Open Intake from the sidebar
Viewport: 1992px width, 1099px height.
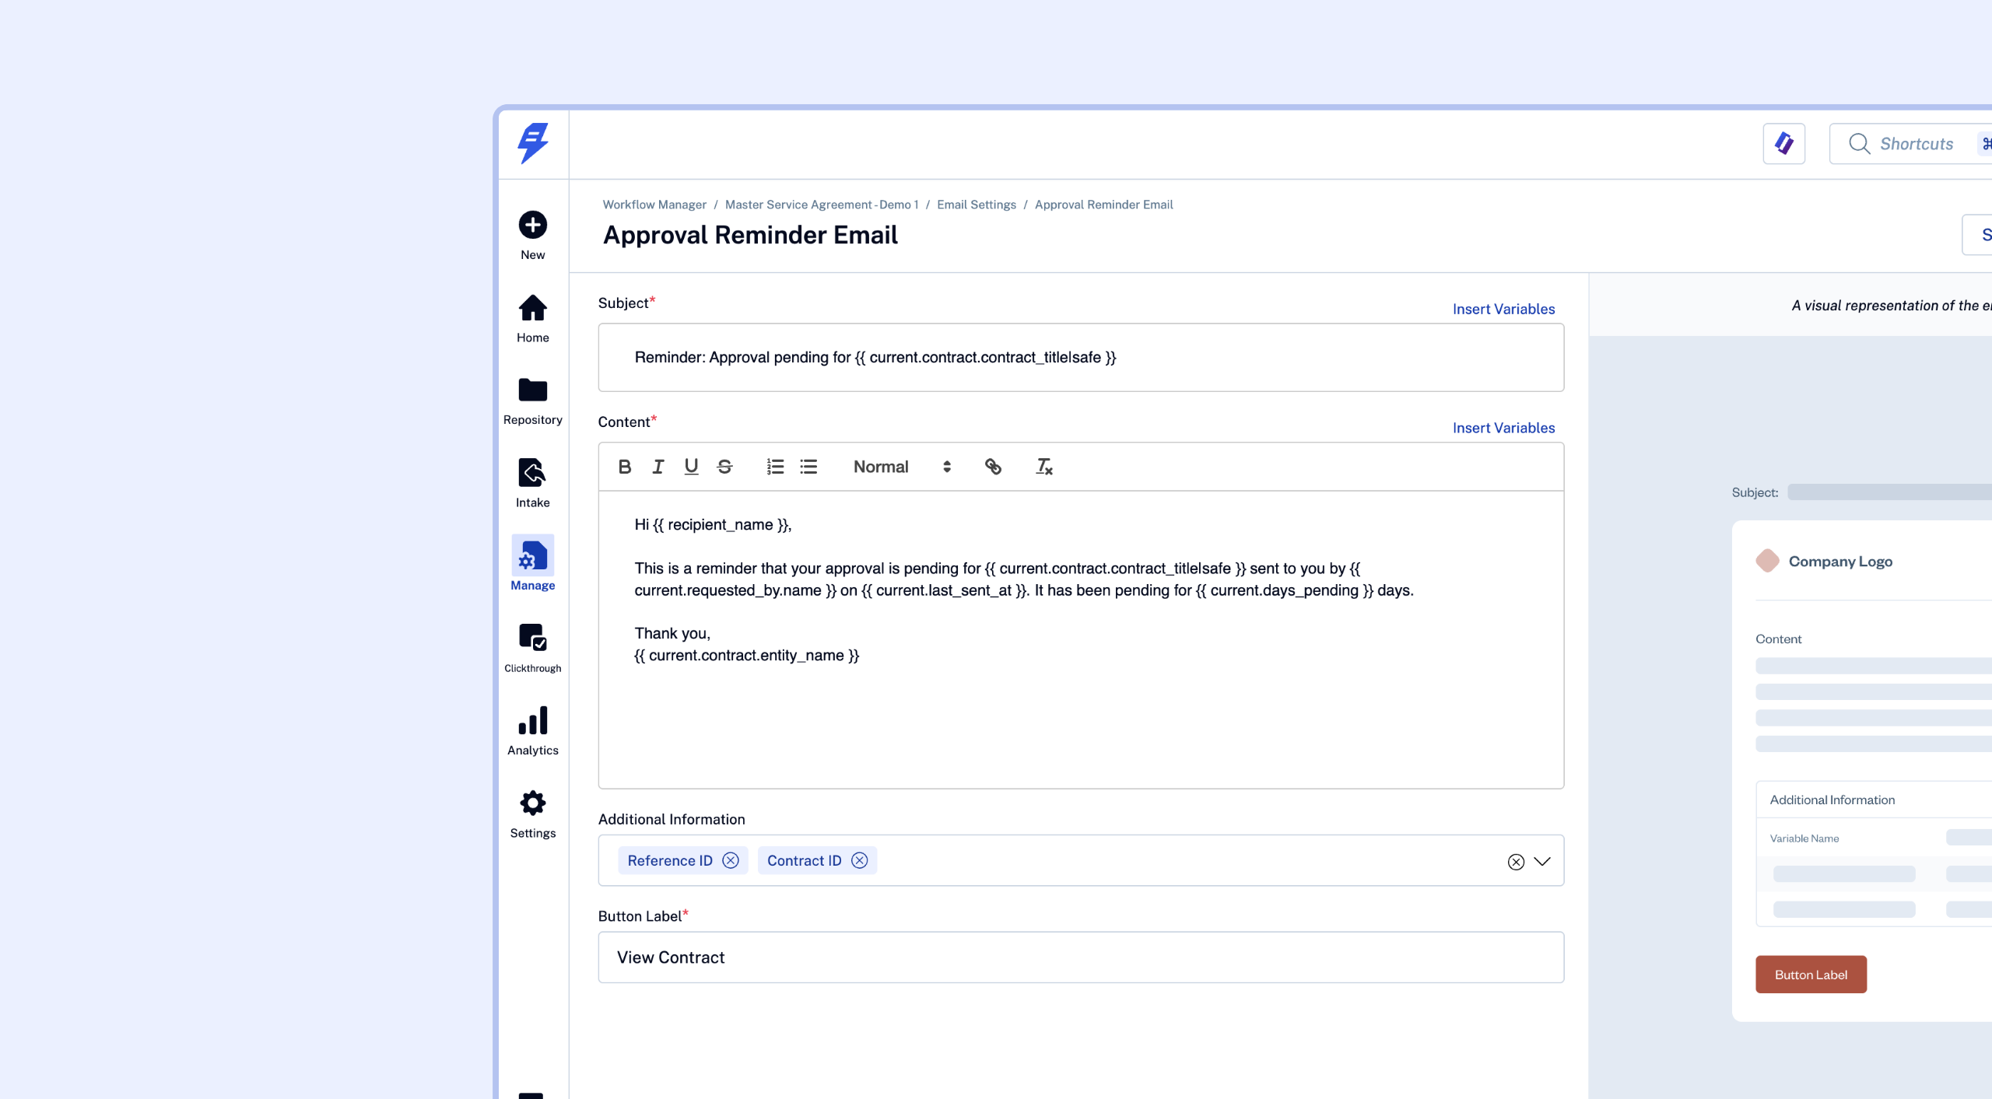[533, 482]
